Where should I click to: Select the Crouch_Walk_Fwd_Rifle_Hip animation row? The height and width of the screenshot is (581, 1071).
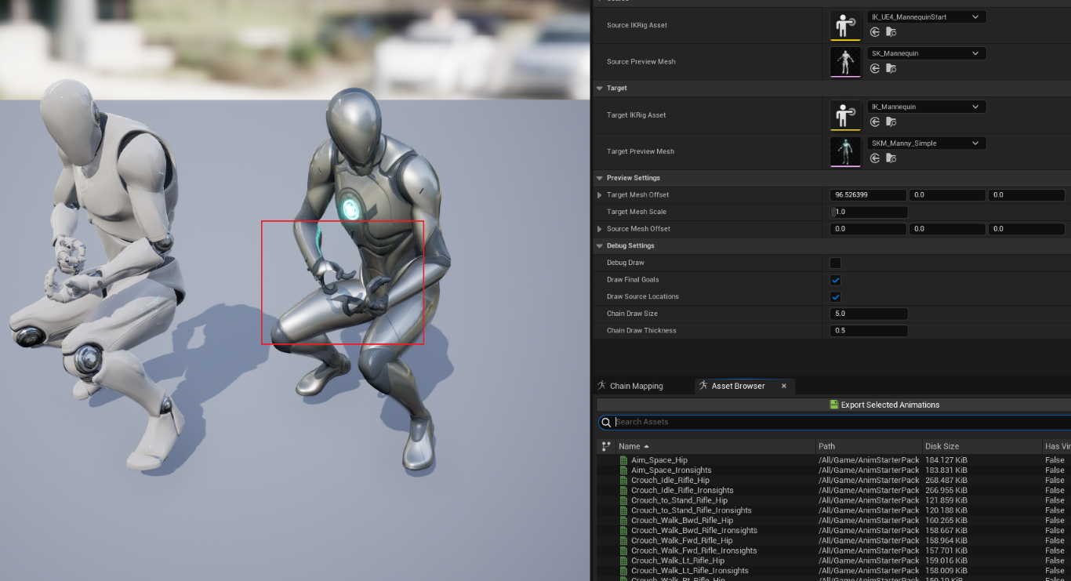coord(833,540)
